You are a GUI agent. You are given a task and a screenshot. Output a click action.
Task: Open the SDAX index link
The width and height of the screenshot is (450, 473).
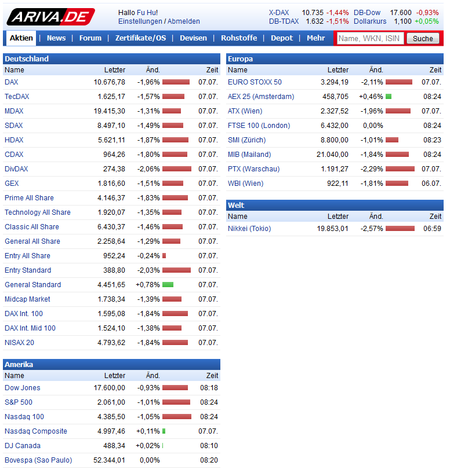click(x=13, y=126)
